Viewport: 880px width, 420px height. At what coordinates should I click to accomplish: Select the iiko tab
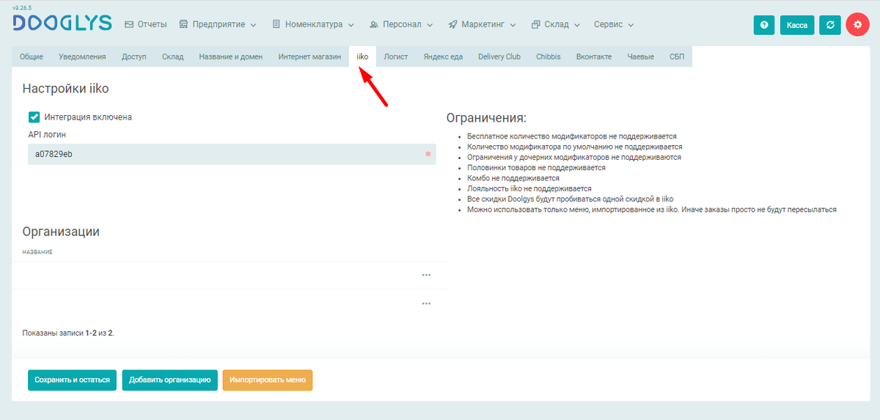coord(362,56)
